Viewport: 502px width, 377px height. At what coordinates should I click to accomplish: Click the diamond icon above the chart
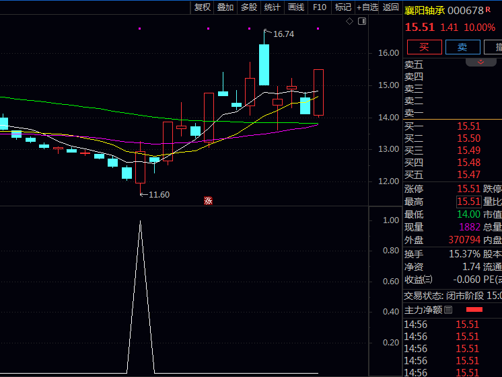(x=349, y=22)
